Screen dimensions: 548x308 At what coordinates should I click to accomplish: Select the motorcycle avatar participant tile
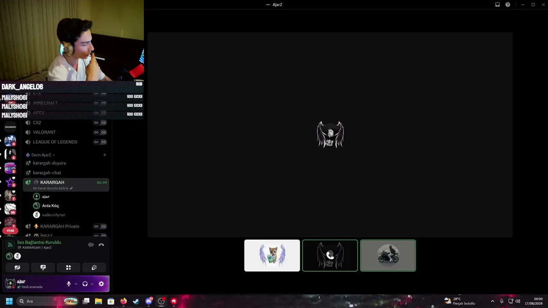[388, 255]
